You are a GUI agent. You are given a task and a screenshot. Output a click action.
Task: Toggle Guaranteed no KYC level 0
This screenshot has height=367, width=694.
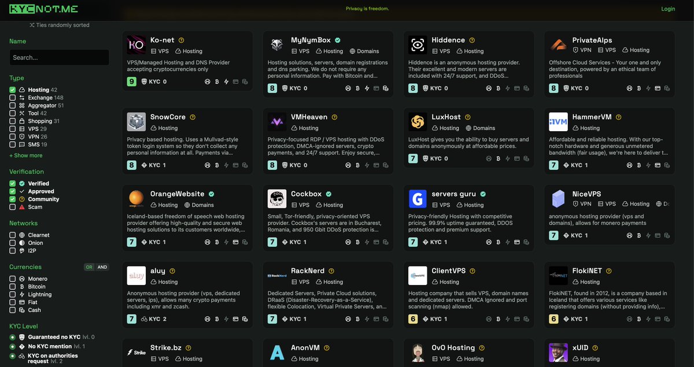[12, 337]
